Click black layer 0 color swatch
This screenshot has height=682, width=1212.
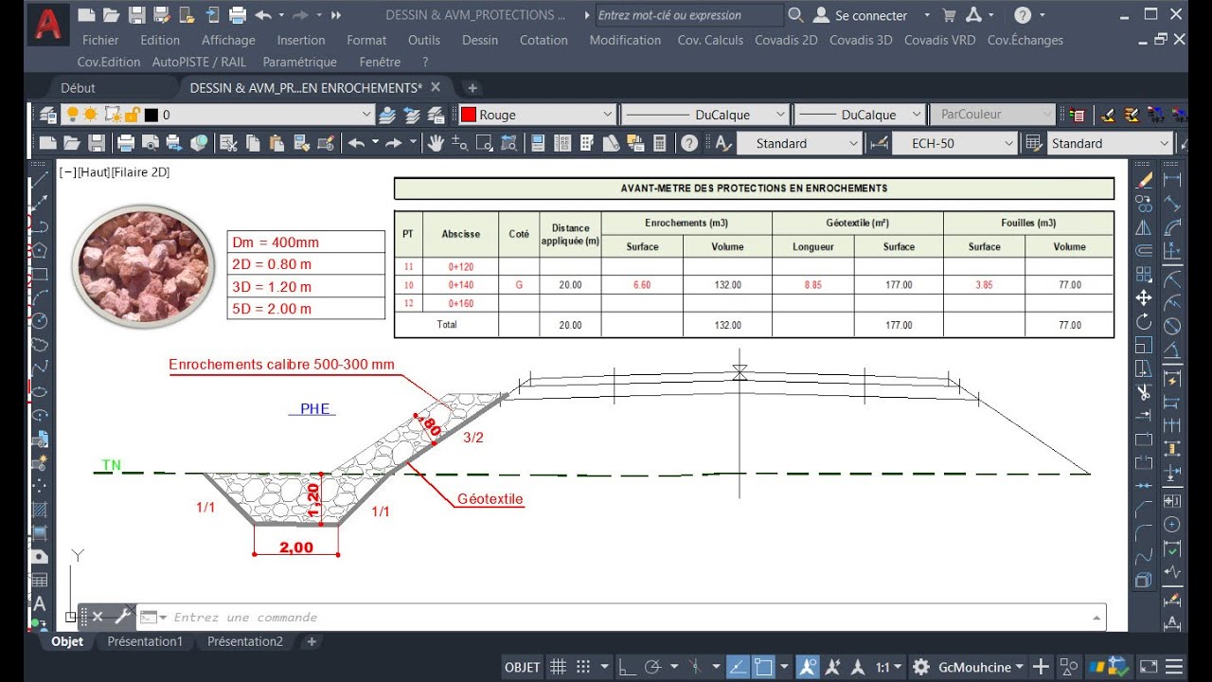tap(151, 115)
